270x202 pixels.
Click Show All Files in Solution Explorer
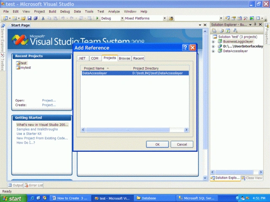pyautogui.click(x=221, y=31)
